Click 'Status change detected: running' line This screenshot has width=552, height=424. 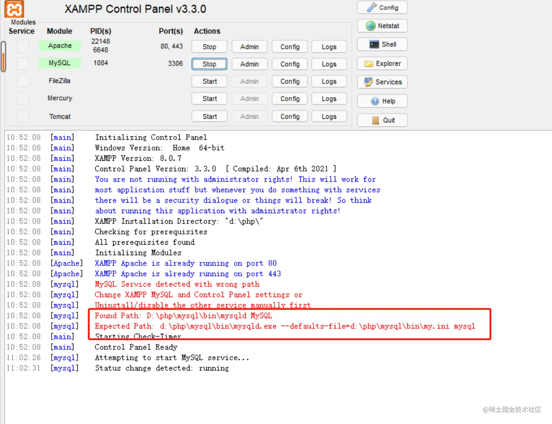tap(162, 368)
